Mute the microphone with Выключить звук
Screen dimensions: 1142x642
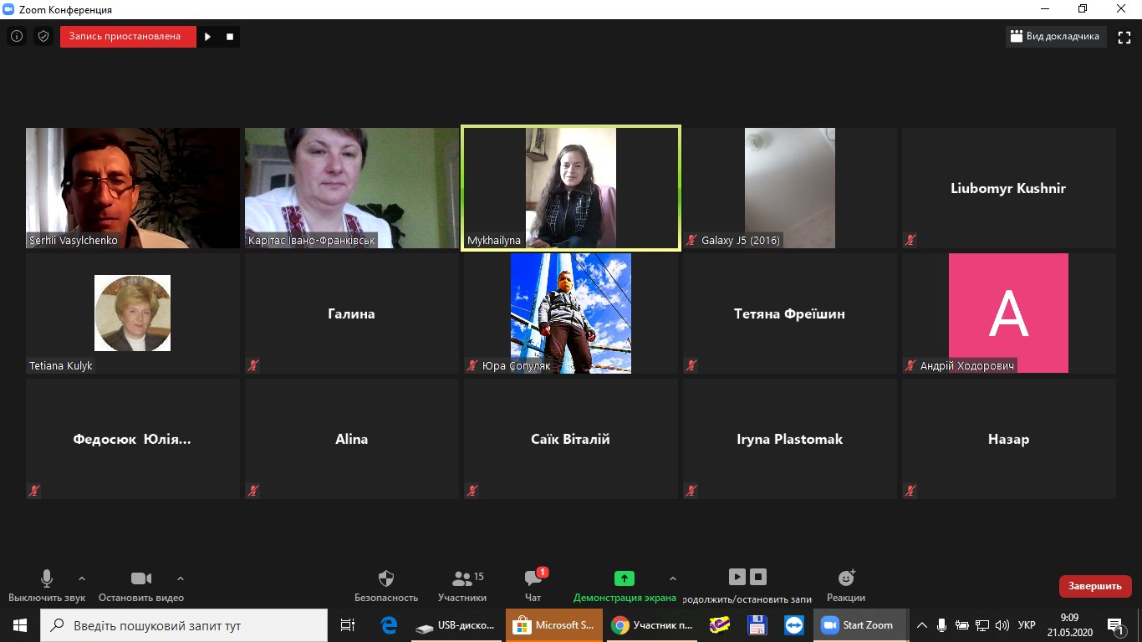47,586
